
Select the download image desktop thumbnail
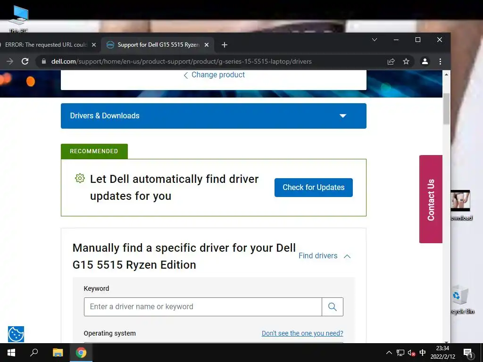[x=461, y=206]
